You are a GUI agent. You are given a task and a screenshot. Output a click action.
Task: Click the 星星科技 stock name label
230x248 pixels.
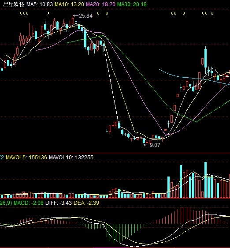(14, 4)
